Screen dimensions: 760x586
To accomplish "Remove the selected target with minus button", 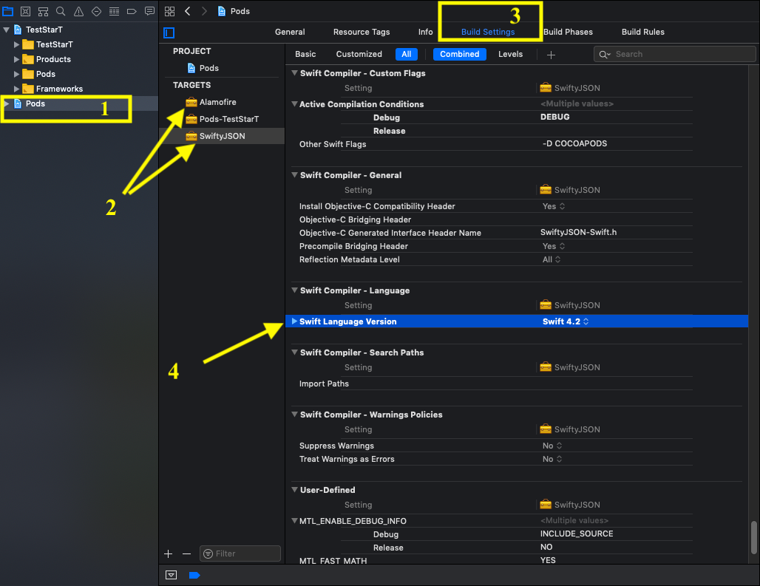I will pos(186,553).
